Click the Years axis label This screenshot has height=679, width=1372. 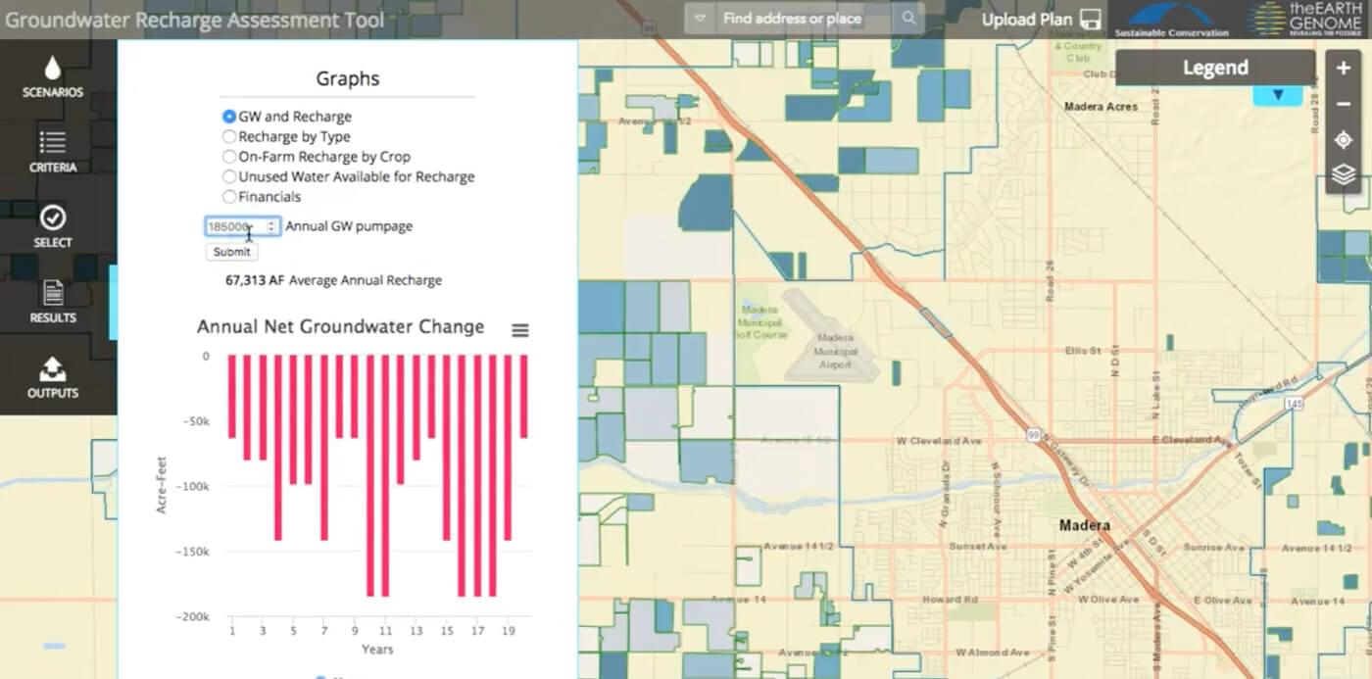376,650
